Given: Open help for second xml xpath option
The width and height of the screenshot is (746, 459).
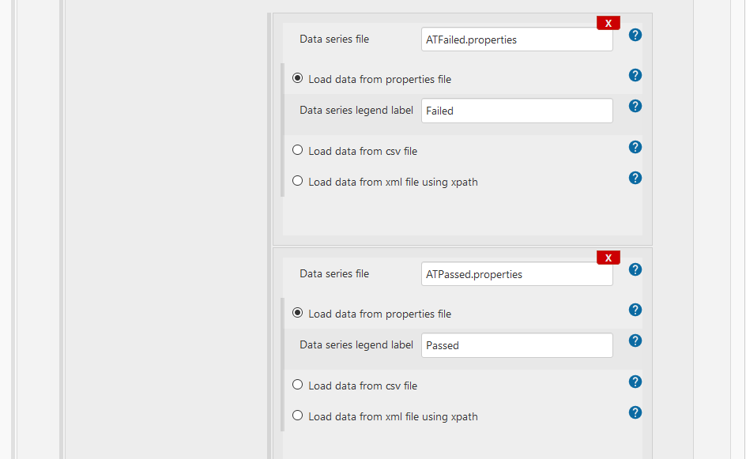Looking at the screenshot, I should (635, 412).
